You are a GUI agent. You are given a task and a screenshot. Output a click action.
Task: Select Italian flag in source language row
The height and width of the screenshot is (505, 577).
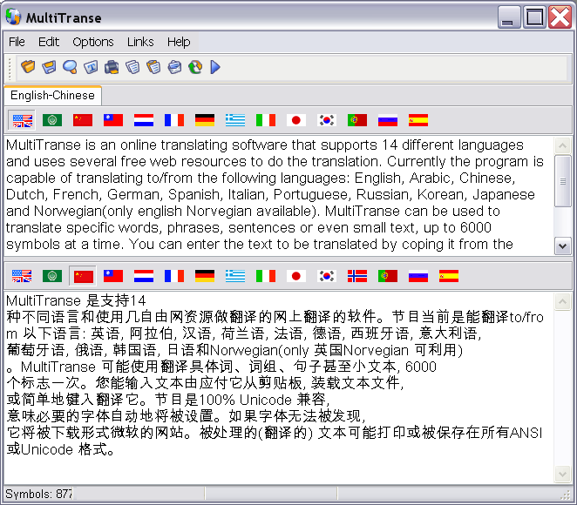266,120
